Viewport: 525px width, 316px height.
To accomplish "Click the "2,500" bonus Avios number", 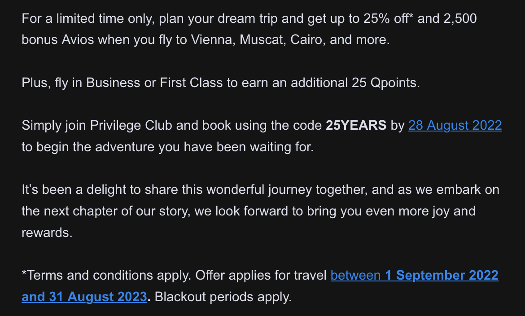I will tap(460, 19).
